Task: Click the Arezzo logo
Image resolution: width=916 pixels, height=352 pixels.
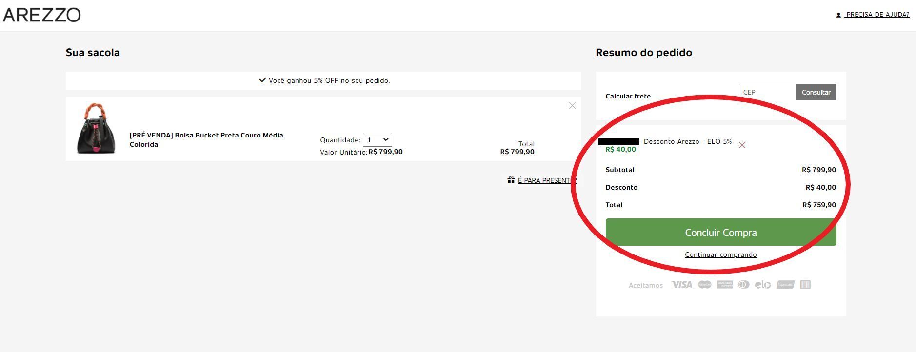Action: (42, 15)
